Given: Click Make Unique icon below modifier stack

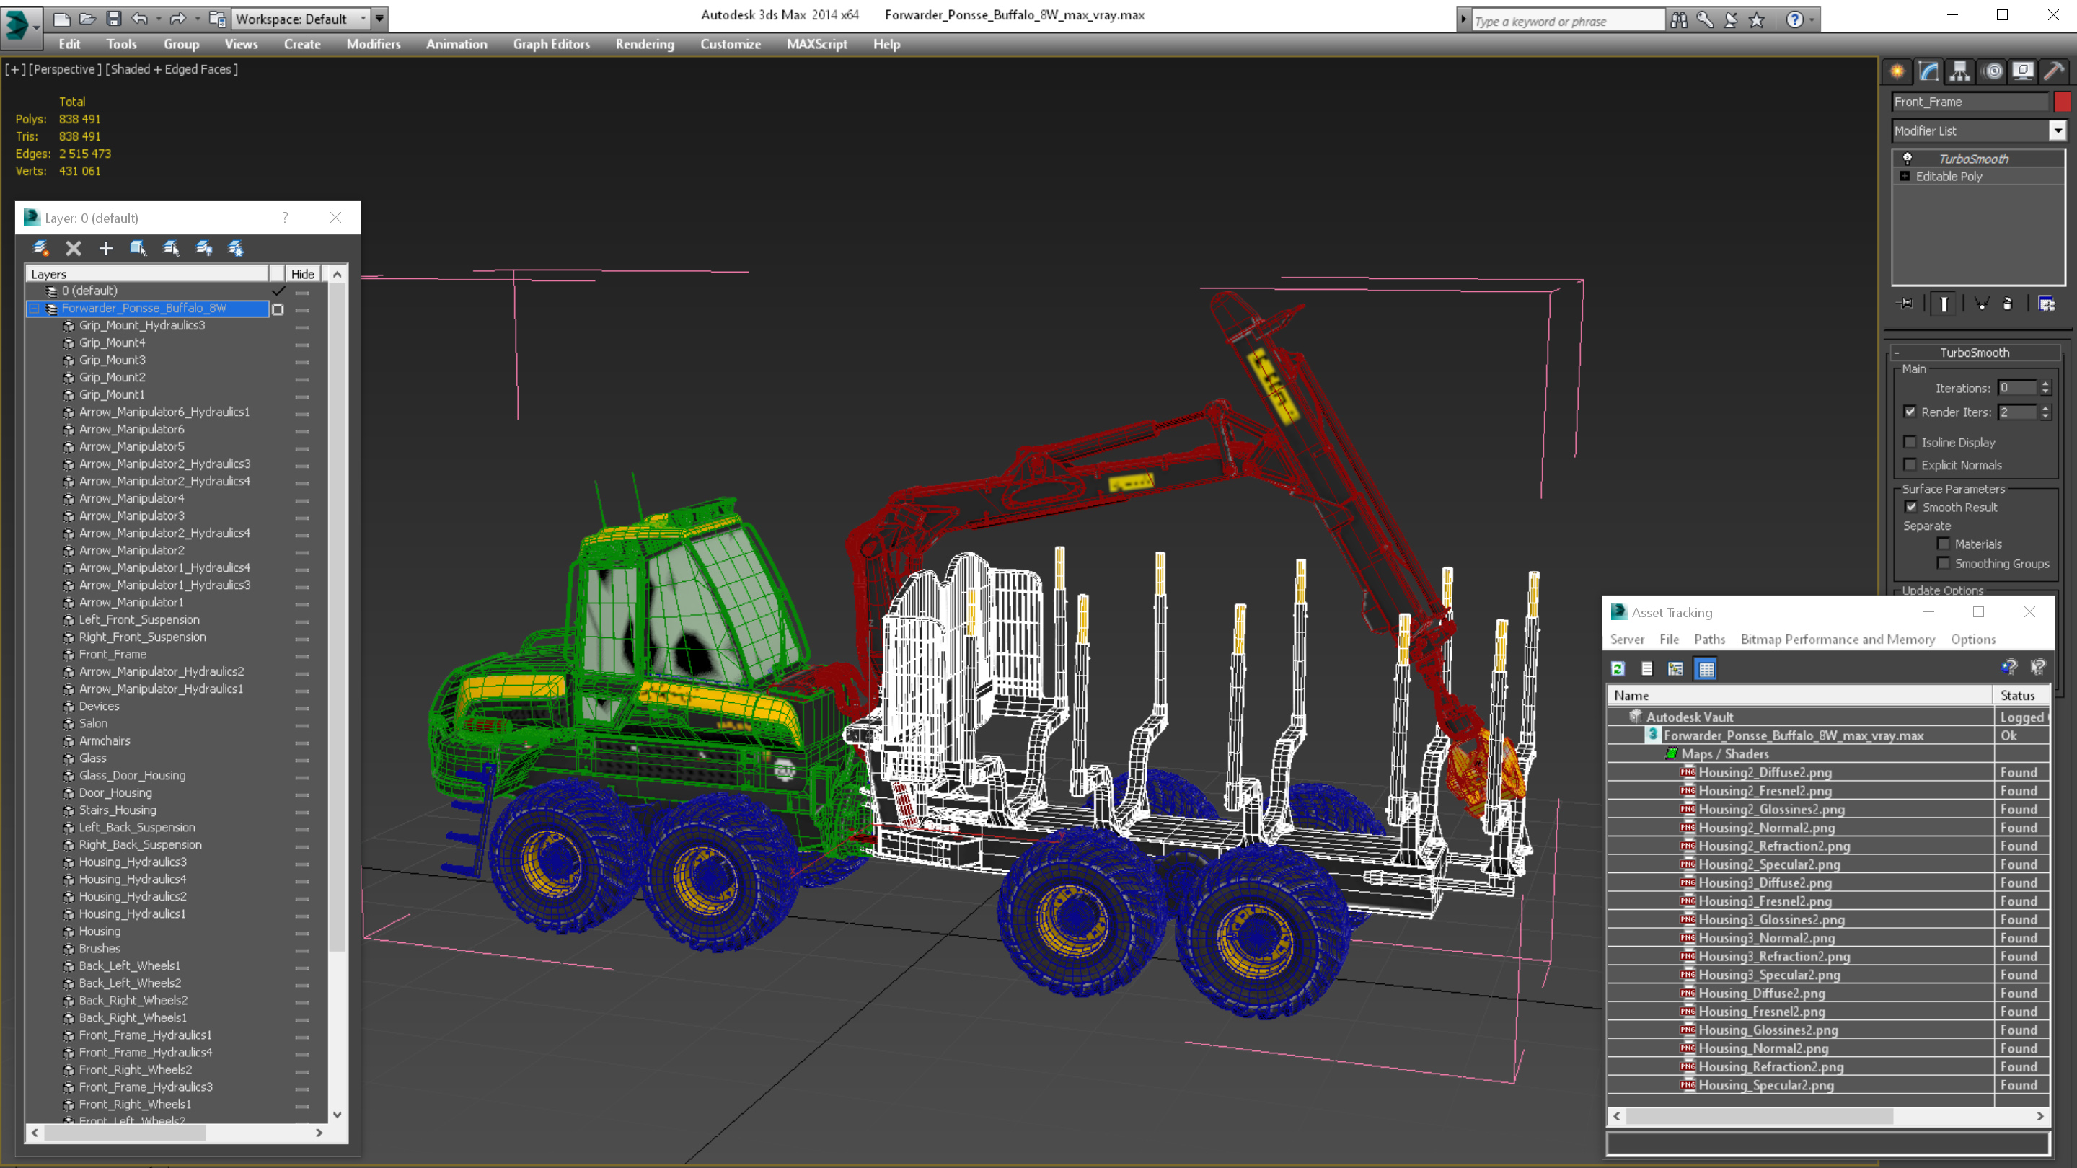Looking at the screenshot, I should [1982, 304].
